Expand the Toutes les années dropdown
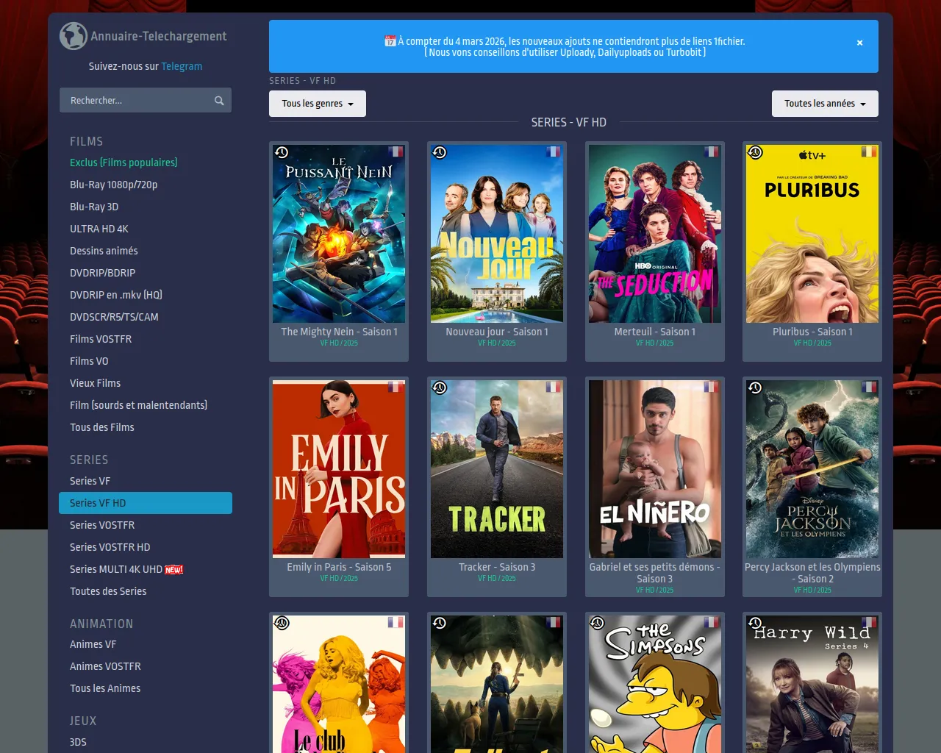The height and width of the screenshot is (753, 941). pos(825,104)
